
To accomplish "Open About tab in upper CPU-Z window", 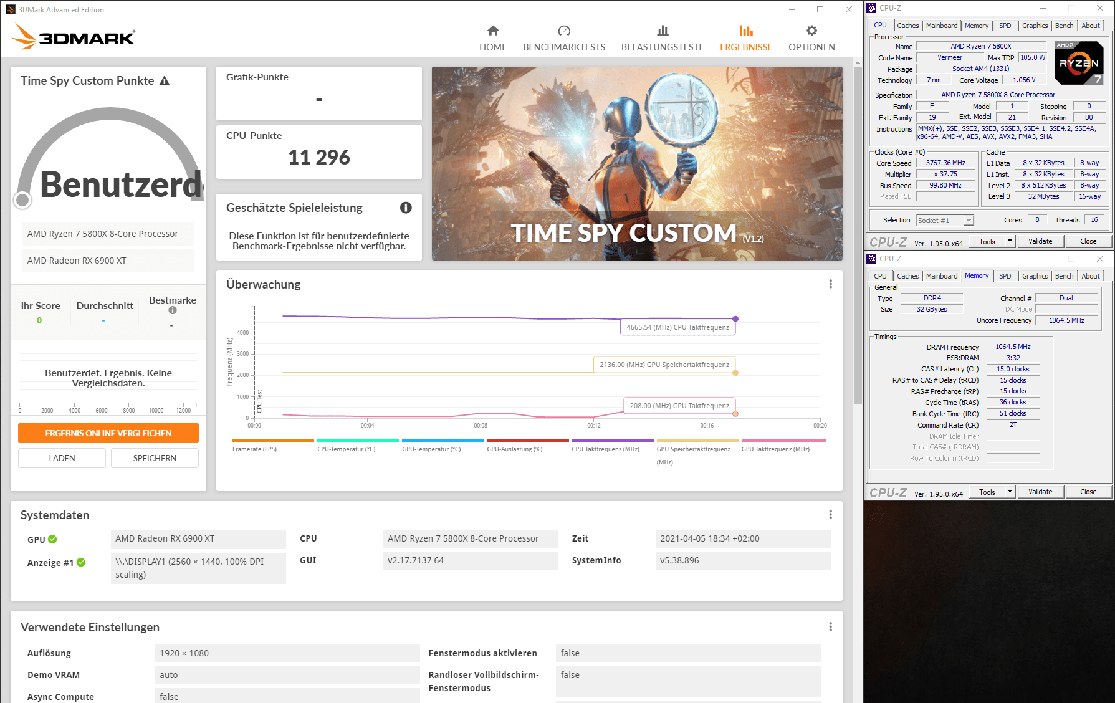I will [x=1090, y=26].
